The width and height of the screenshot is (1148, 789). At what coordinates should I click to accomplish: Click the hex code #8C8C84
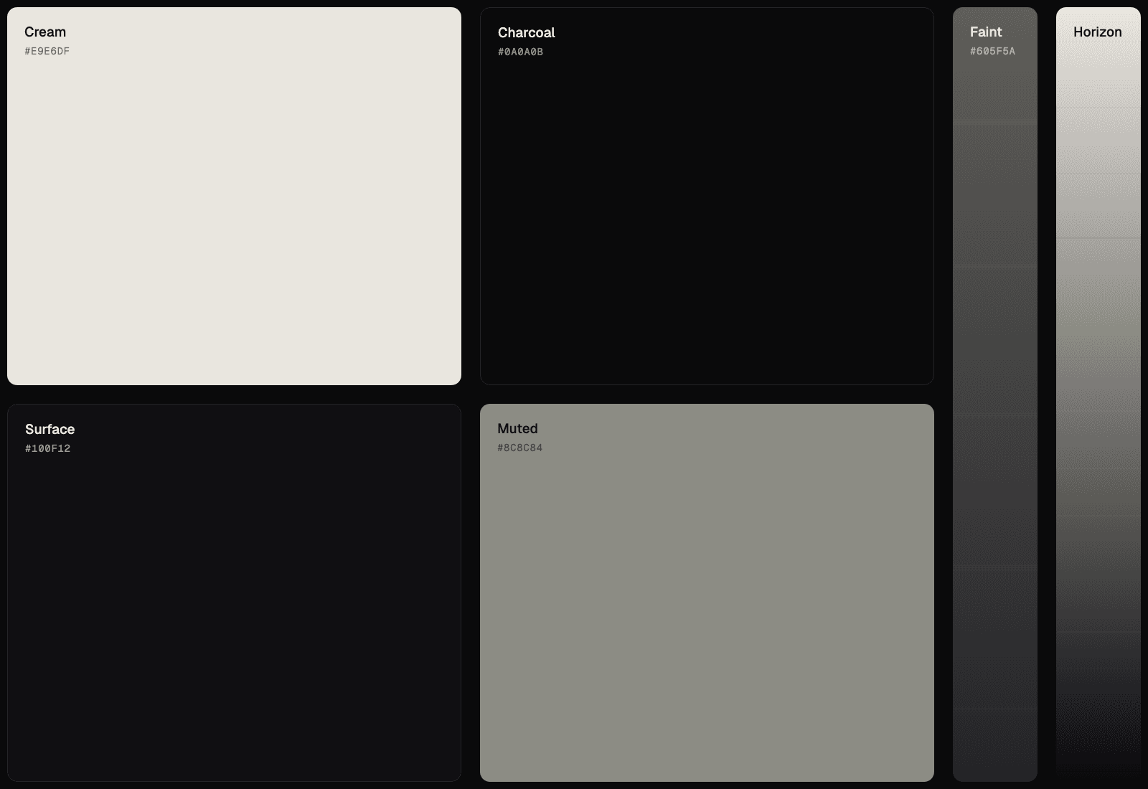point(519,448)
